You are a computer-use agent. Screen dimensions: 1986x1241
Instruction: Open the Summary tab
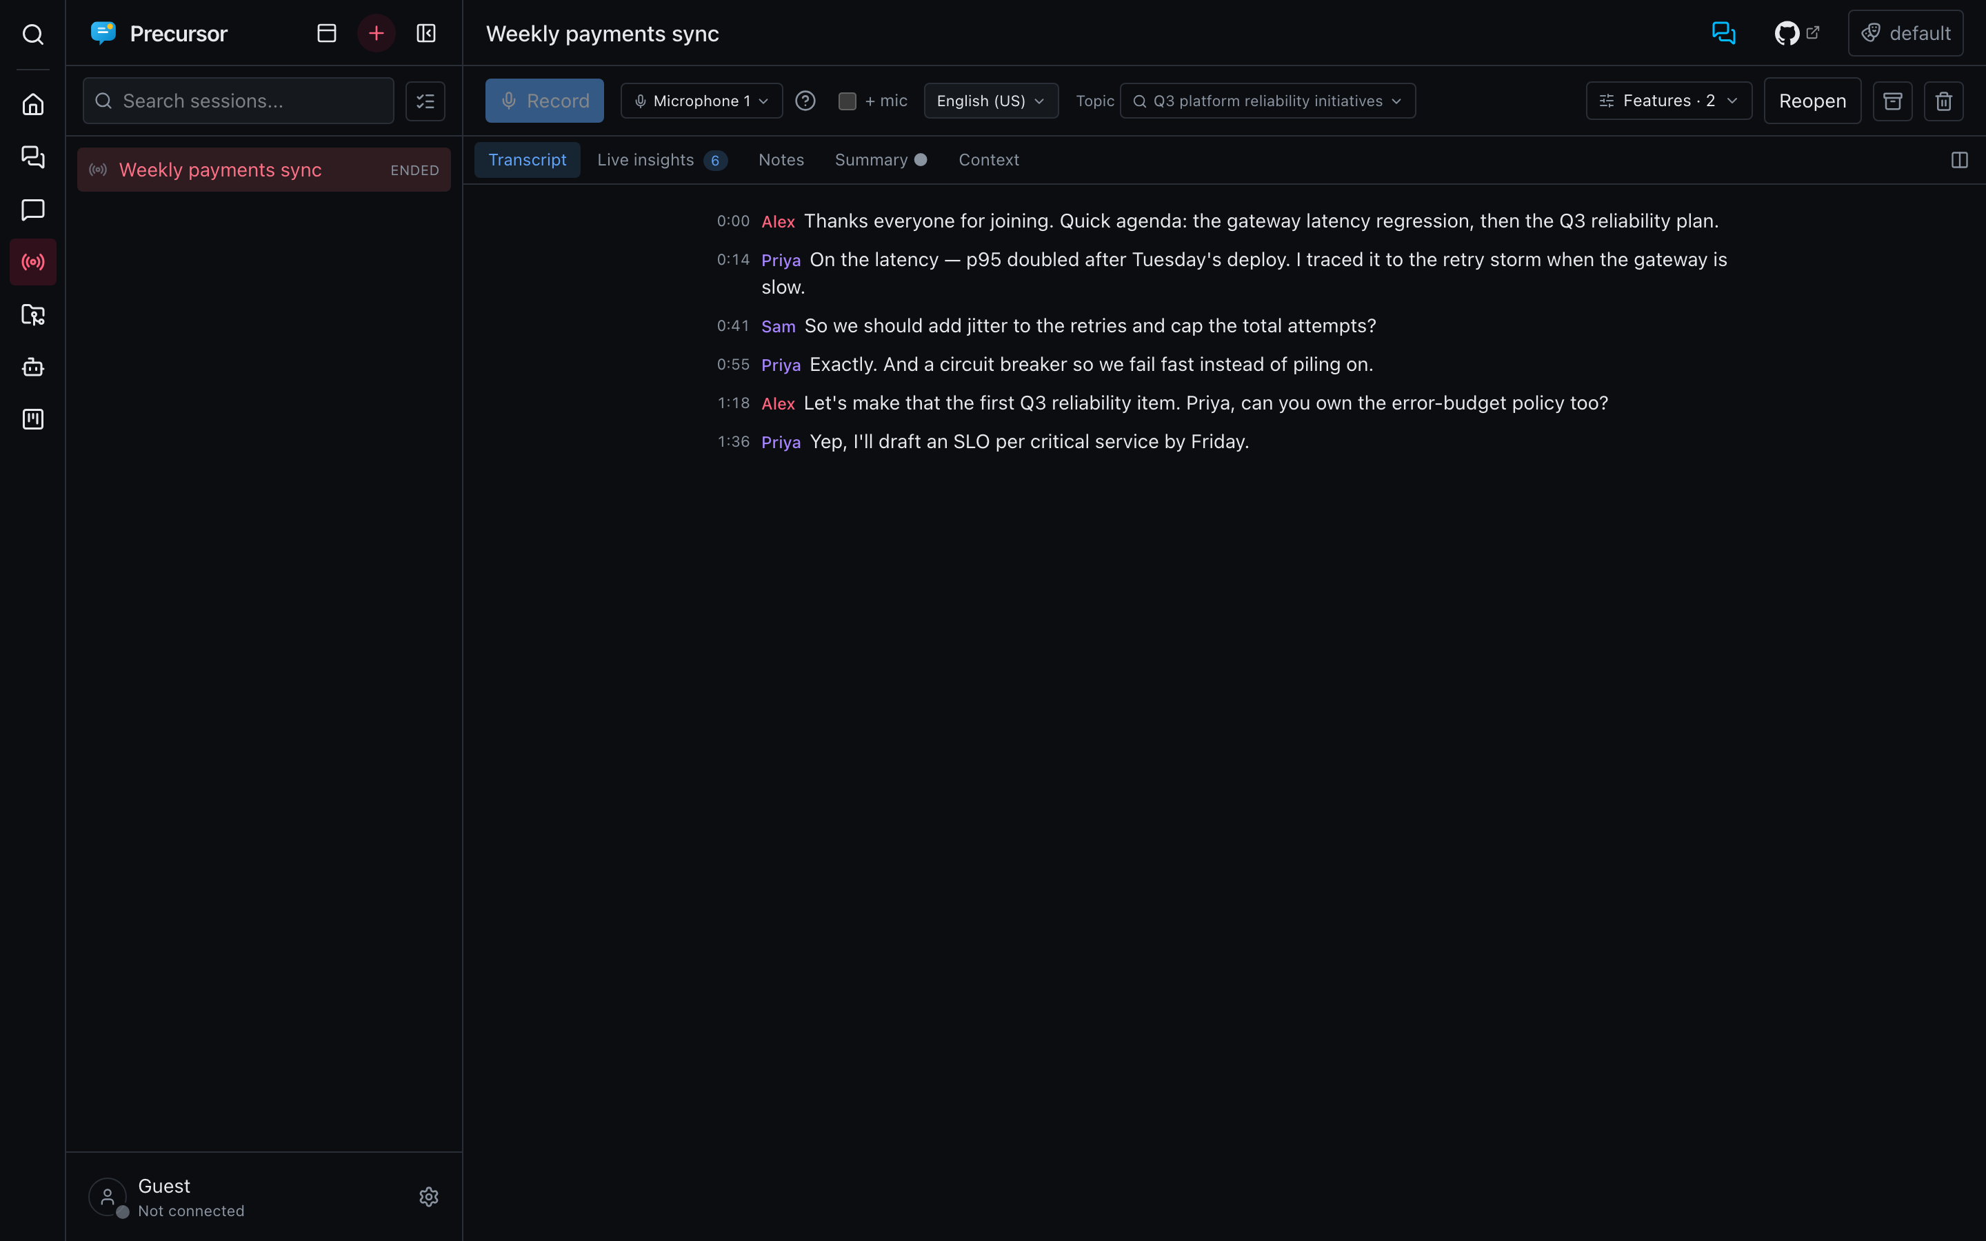tap(881, 160)
